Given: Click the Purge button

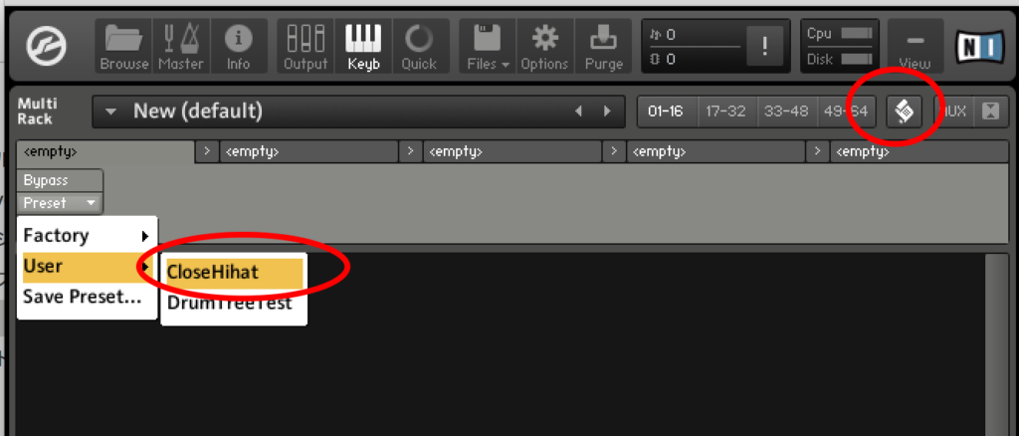Looking at the screenshot, I should [604, 46].
